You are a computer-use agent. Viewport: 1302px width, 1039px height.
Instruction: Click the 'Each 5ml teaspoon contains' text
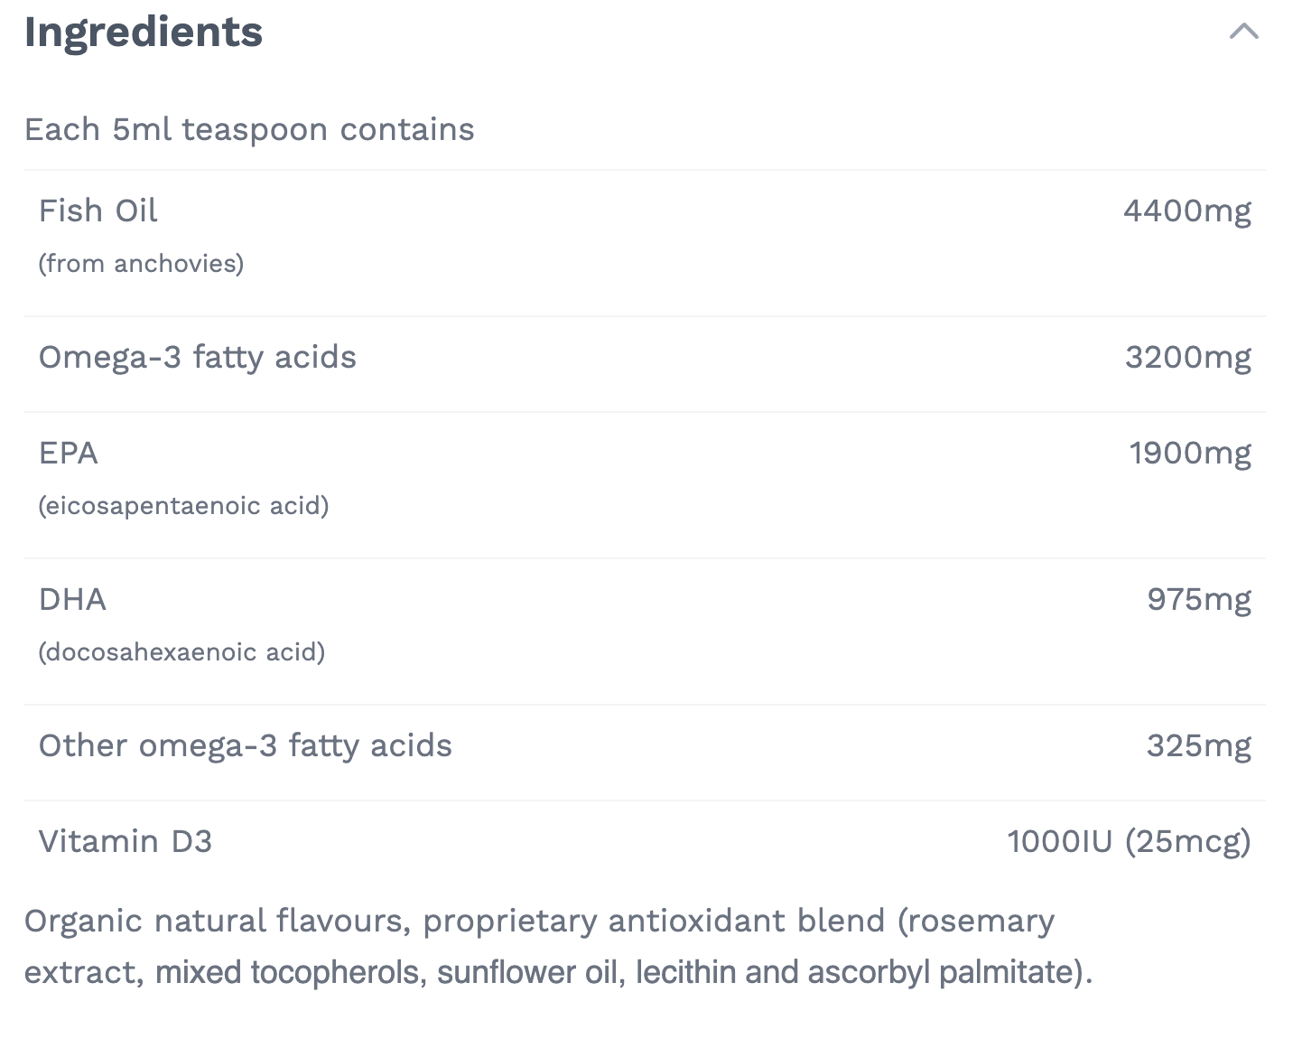click(249, 130)
